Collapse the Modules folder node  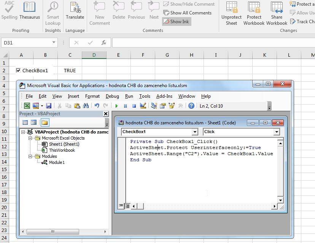point(30,156)
